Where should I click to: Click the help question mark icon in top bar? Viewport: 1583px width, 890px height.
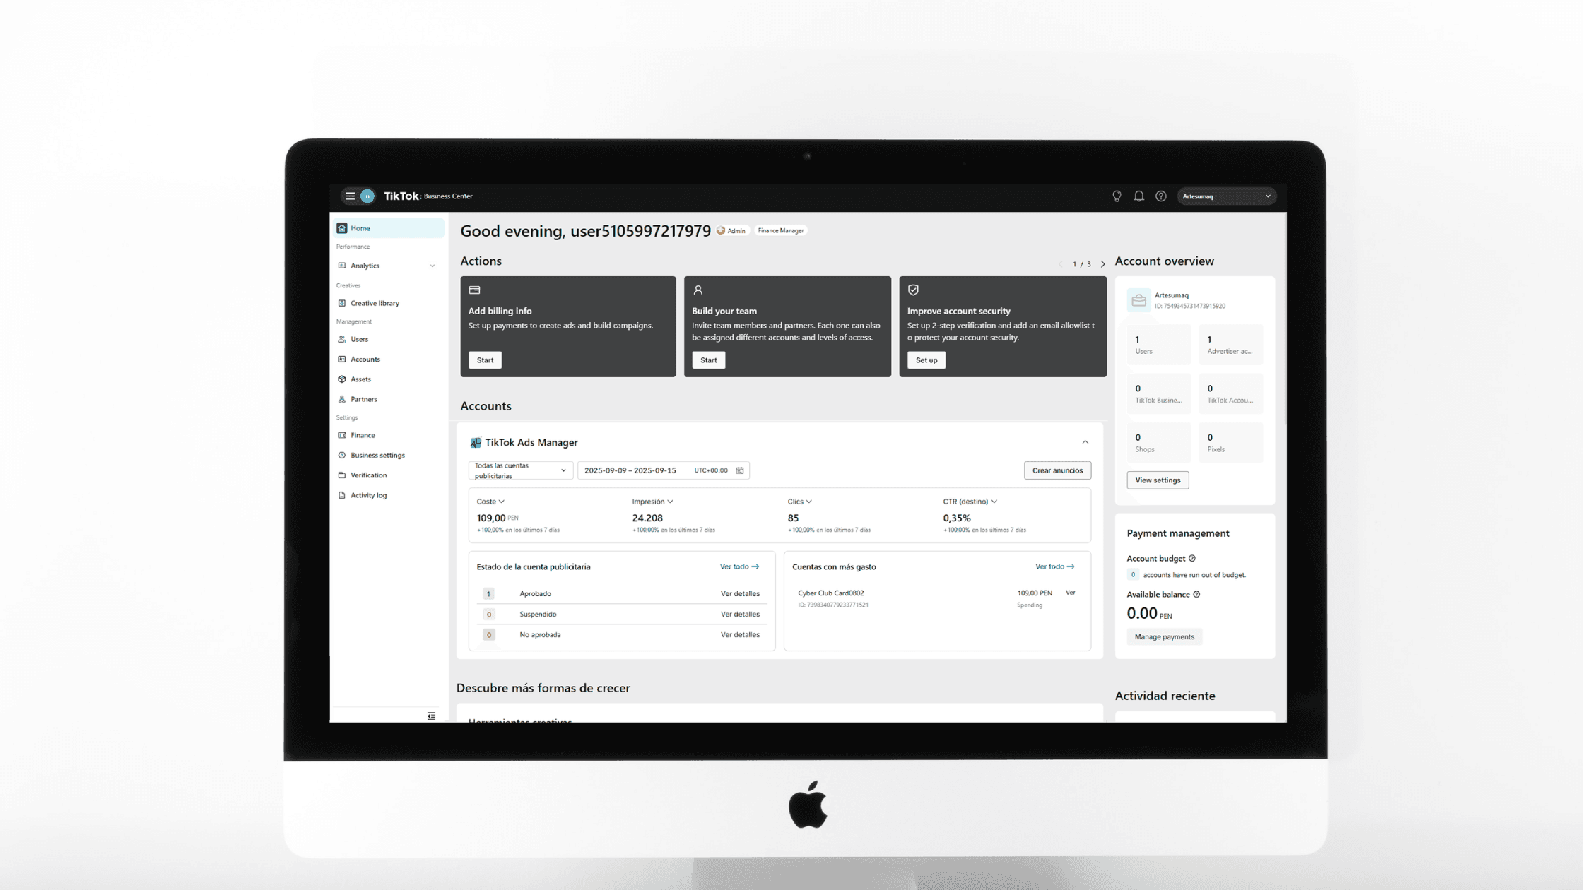[x=1160, y=196]
